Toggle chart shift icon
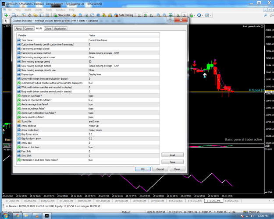The image size is (274, 219). [184, 15]
